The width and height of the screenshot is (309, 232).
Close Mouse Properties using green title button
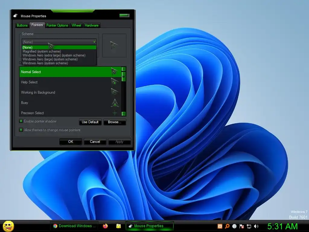pos(124,15)
